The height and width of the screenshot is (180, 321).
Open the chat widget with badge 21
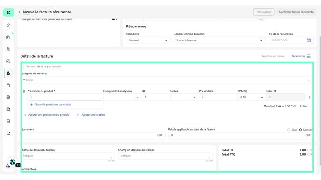pos(13,162)
